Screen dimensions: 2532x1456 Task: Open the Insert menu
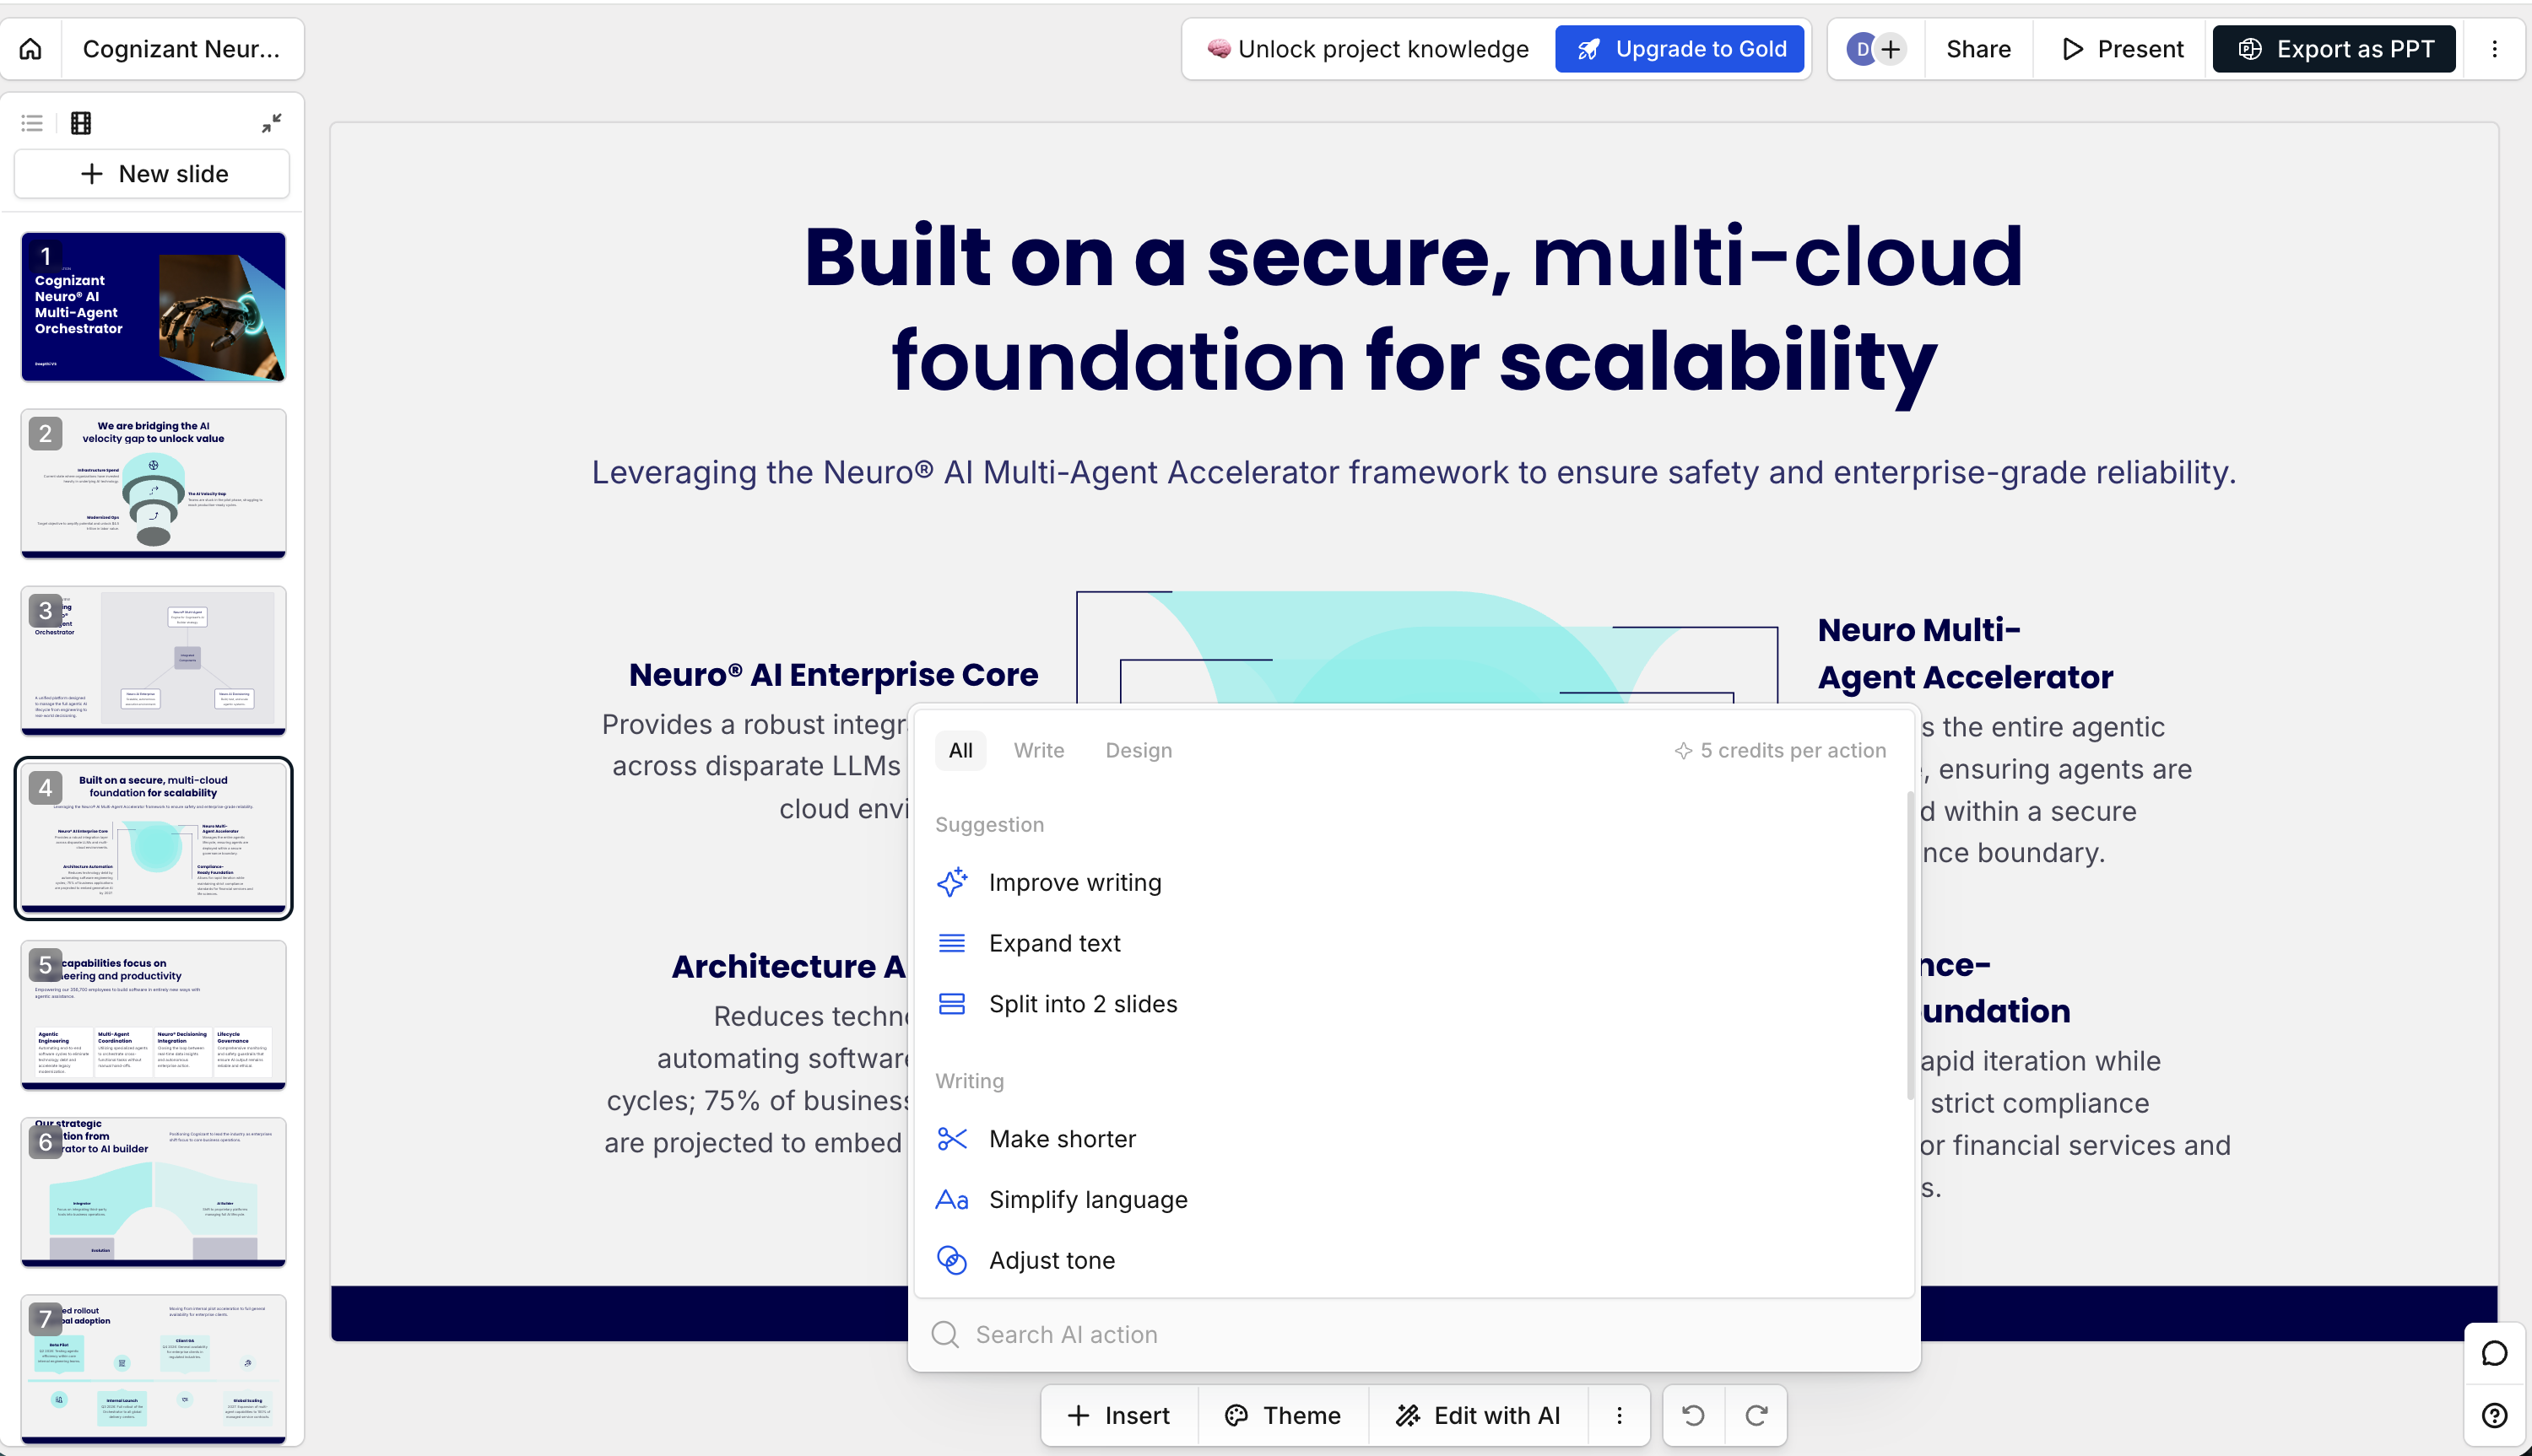(x=1118, y=1415)
